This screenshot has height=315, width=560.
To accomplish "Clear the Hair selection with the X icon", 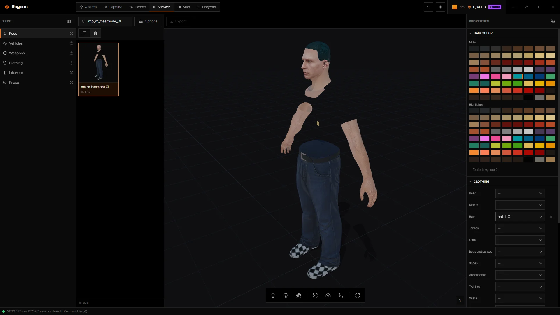I will point(551,217).
